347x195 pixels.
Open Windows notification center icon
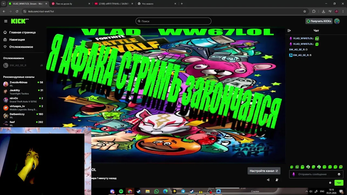(341, 191)
